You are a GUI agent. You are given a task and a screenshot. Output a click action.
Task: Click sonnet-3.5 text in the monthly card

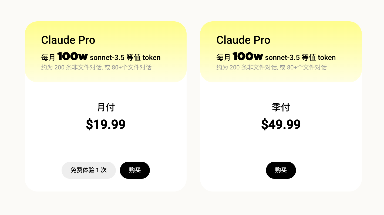click(107, 58)
